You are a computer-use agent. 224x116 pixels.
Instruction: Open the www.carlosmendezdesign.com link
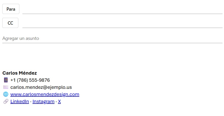click(x=45, y=94)
